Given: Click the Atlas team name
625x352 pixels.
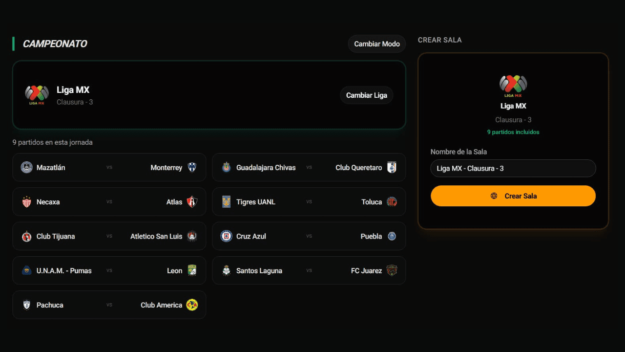Looking at the screenshot, I should pyautogui.click(x=174, y=202).
